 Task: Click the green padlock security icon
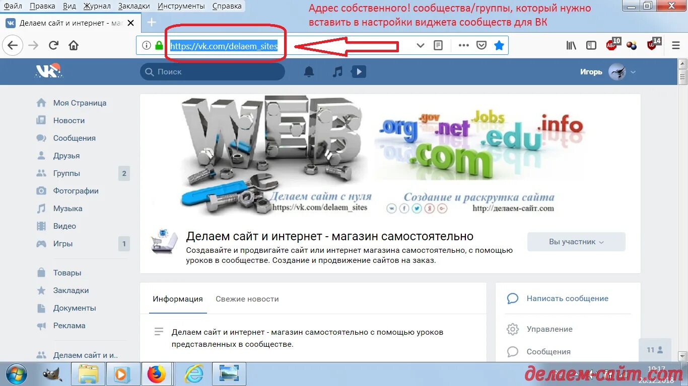click(159, 45)
